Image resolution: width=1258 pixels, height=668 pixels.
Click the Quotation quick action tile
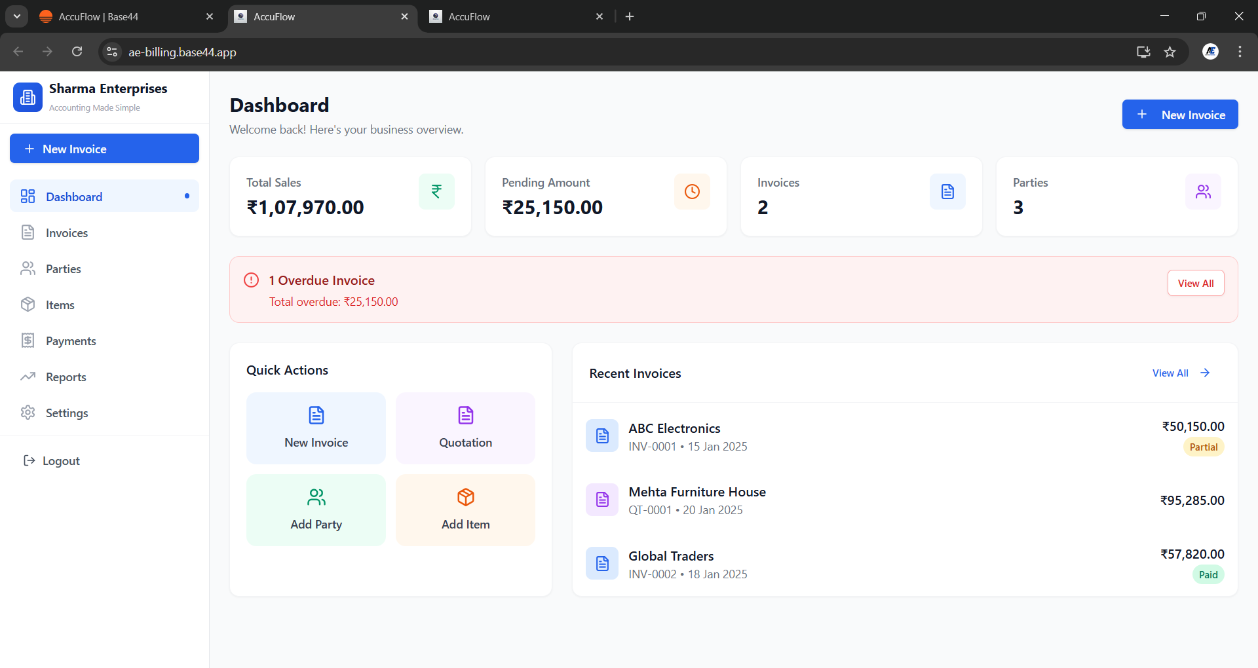(x=465, y=428)
